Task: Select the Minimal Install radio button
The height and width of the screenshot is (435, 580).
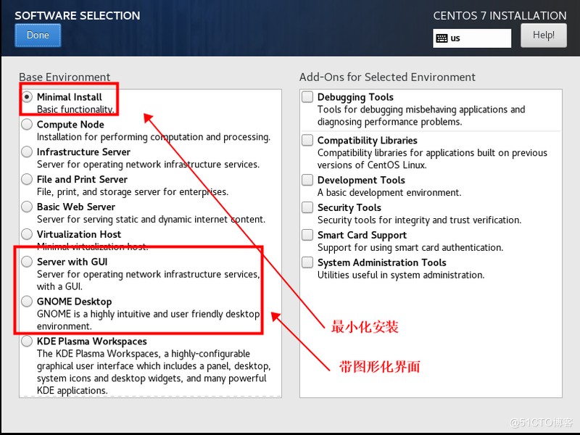Action: pos(27,97)
